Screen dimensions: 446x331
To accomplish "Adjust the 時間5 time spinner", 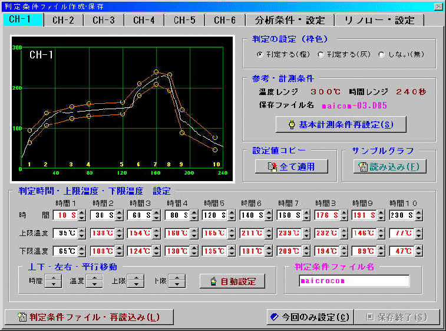I will [x=232, y=215].
